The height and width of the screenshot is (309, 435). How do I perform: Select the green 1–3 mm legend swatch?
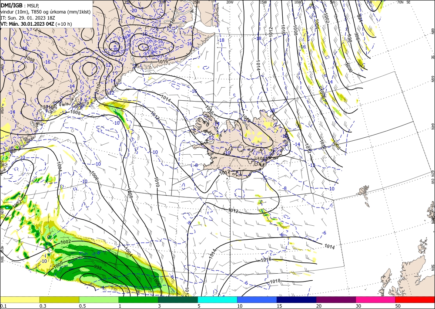[x=138, y=299]
